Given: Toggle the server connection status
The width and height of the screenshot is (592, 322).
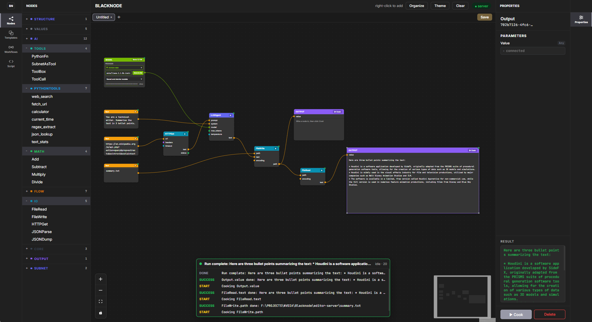Looking at the screenshot, I should click(481, 6).
